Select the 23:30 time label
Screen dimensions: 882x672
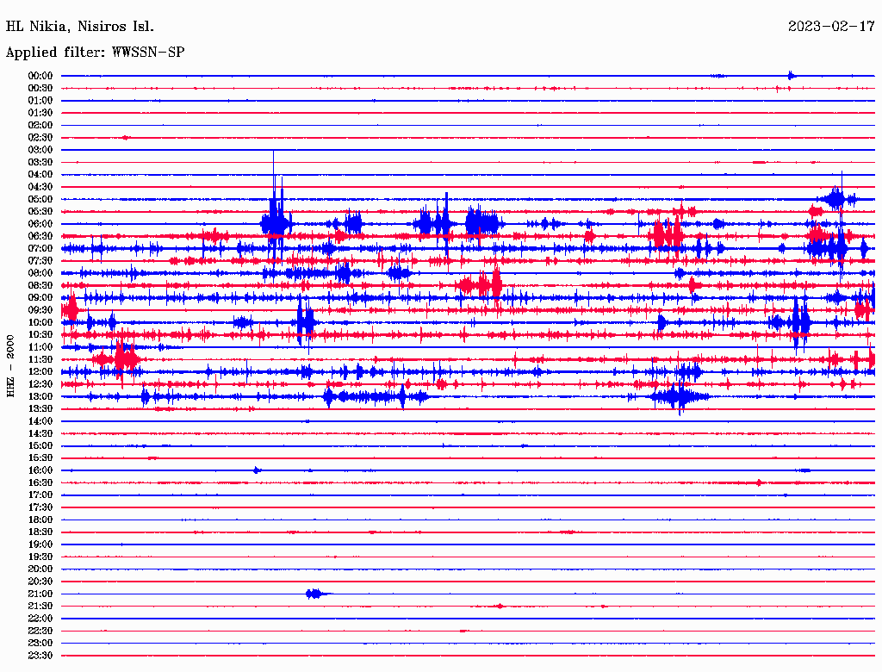(40, 656)
